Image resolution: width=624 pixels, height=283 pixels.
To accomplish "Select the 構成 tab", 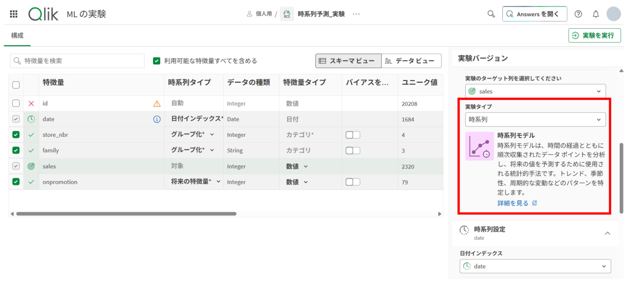I will [17, 36].
